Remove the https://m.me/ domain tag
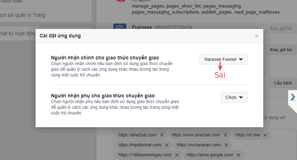Viewport: 297px width, 160px height. pos(265,135)
